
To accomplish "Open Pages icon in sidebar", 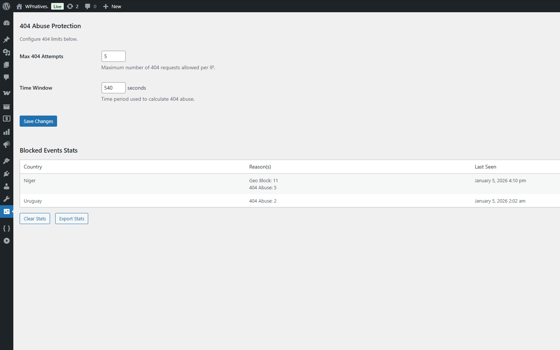I will tap(7, 65).
